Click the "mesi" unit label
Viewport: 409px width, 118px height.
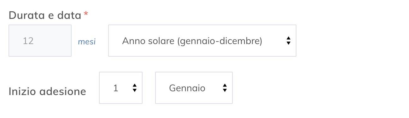[87, 42]
